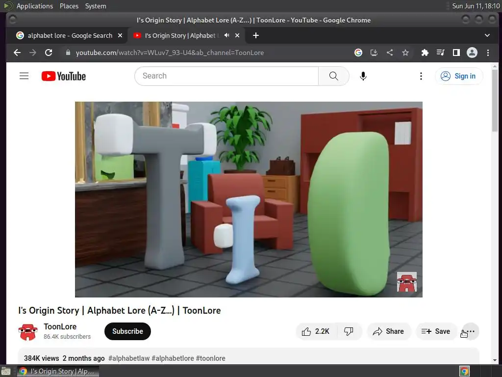
Task: Open the Applications menu
Action: point(35,6)
